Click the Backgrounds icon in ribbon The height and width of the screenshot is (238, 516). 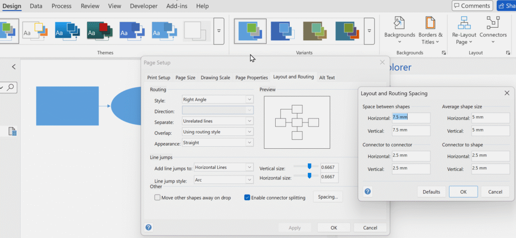400,23
